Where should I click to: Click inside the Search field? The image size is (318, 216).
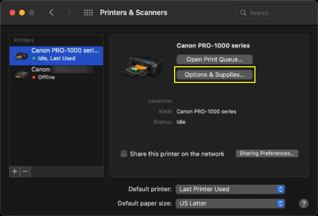[x=274, y=13]
